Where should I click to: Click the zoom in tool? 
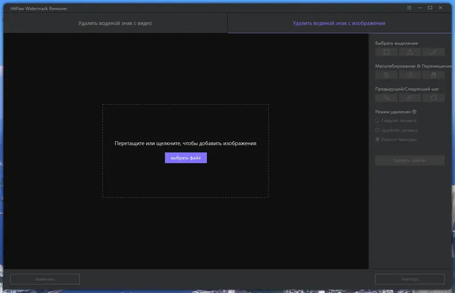[386, 75]
